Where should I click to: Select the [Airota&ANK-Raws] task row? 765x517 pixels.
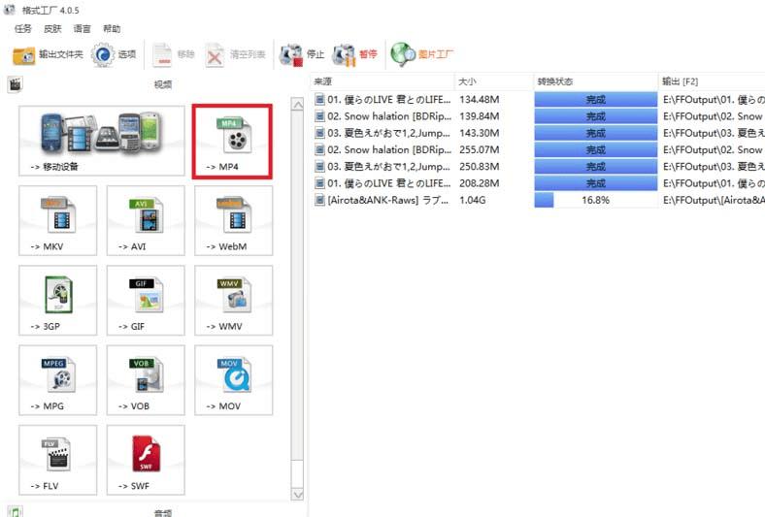538,200
